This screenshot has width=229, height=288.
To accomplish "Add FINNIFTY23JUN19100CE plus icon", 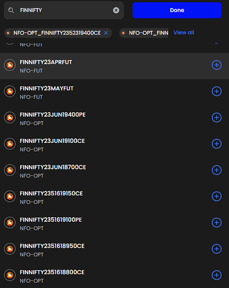I will point(216,144).
